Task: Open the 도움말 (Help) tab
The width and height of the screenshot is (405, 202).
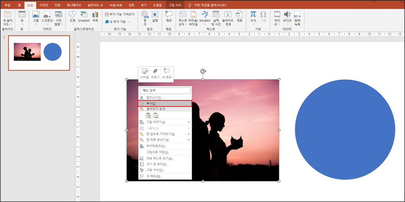Action: click(x=157, y=5)
